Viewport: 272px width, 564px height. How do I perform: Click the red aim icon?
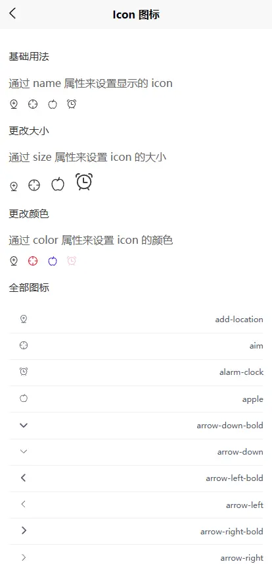point(33,261)
